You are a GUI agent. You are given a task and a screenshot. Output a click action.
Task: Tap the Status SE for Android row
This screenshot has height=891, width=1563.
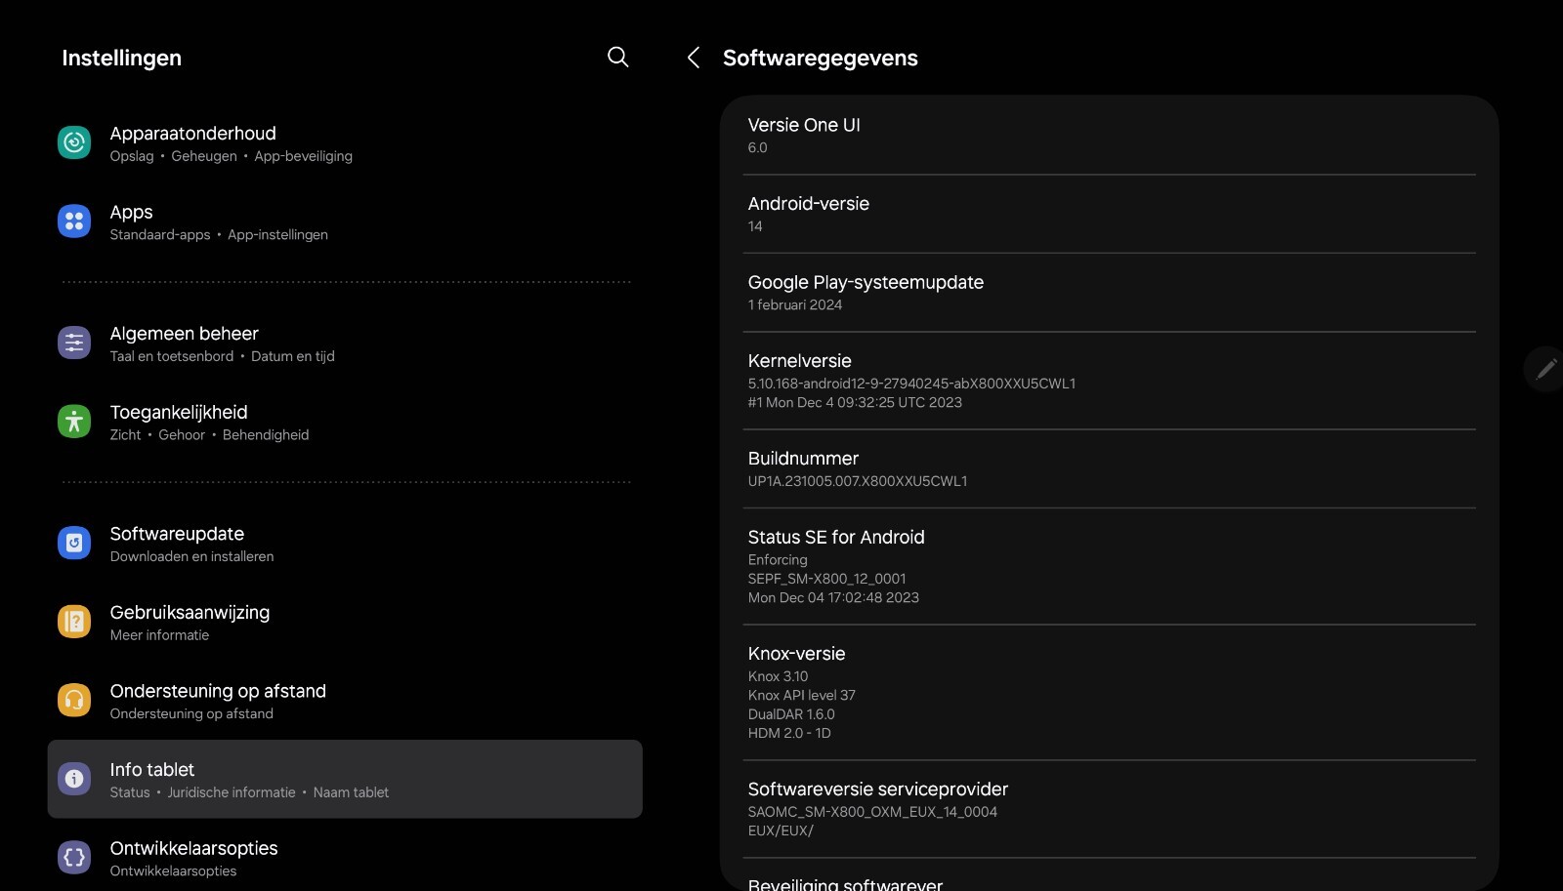tap(1109, 566)
